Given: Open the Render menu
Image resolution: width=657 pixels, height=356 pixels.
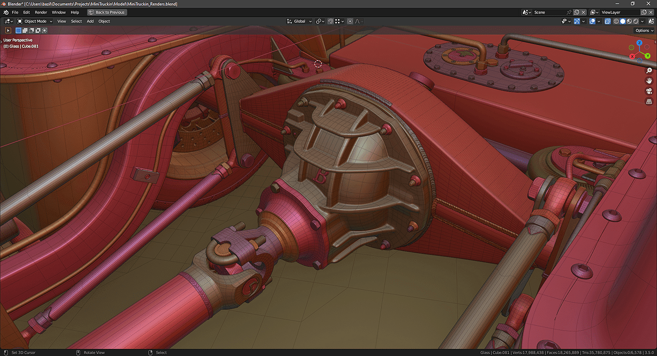Looking at the screenshot, I should point(41,12).
